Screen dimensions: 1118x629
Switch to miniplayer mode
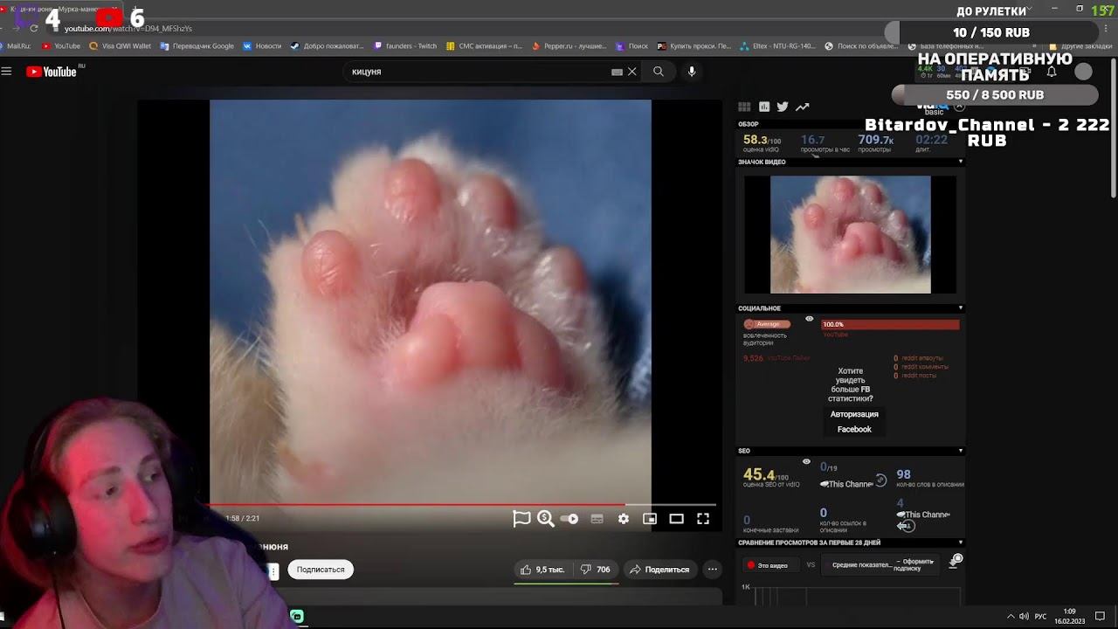click(650, 519)
